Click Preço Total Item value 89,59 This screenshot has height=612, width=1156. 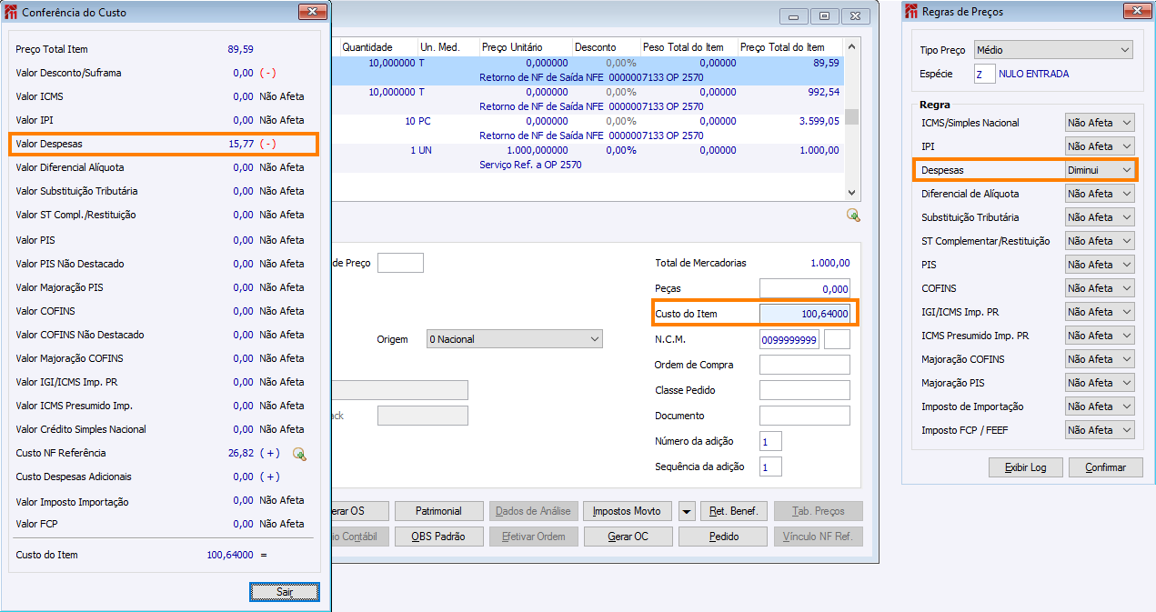pos(240,49)
